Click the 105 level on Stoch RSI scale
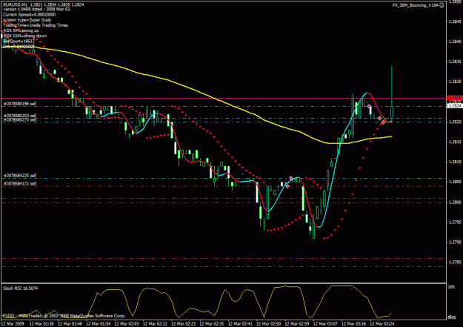Image resolution: width=463 pixels, height=327 pixels. [x=451, y=287]
